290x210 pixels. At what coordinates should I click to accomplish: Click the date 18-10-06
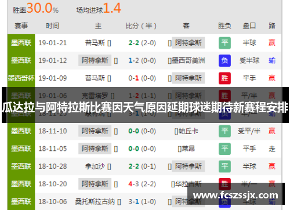[52, 202]
